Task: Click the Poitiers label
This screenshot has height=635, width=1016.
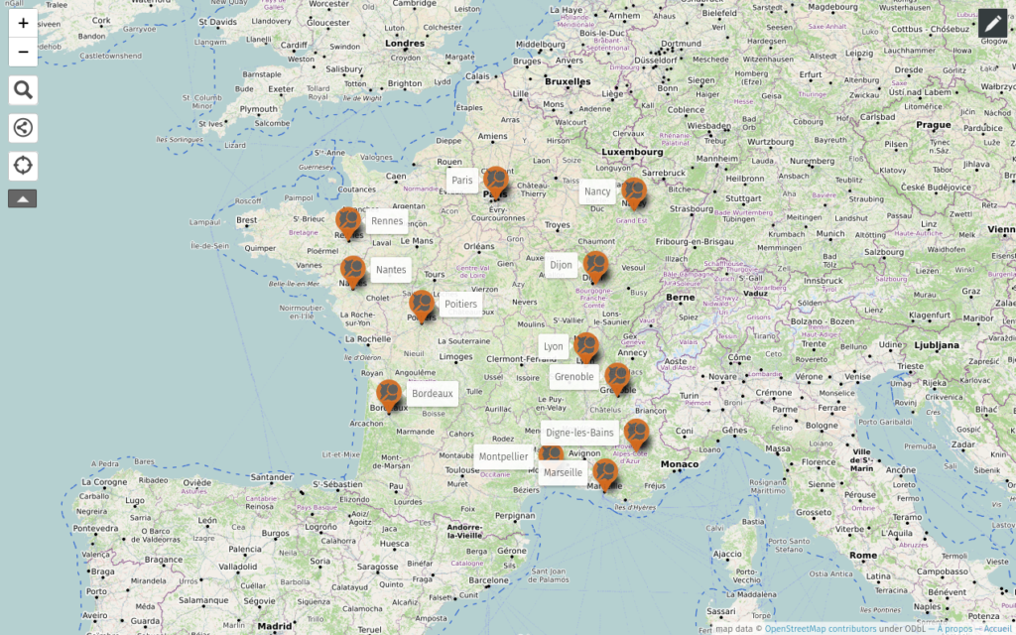Action: pyautogui.click(x=460, y=304)
